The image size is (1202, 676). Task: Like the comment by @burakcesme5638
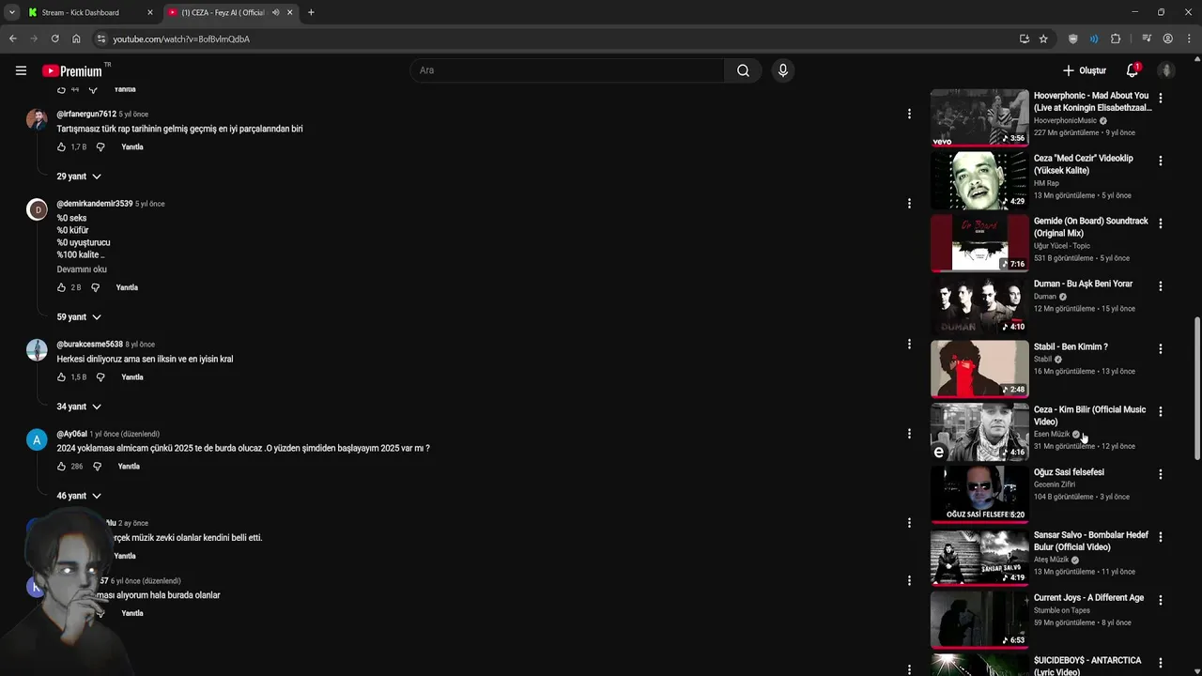[62, 377]
